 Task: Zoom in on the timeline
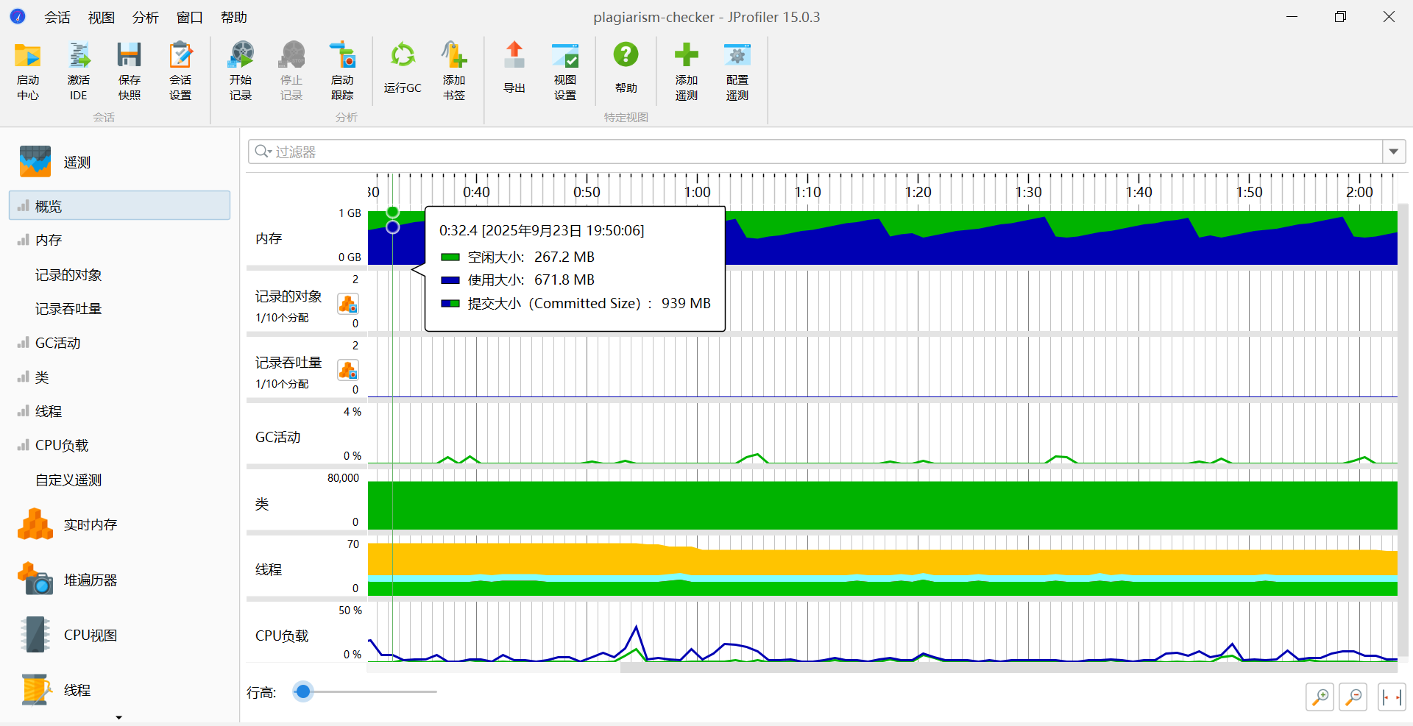(x=1320, y=697)
